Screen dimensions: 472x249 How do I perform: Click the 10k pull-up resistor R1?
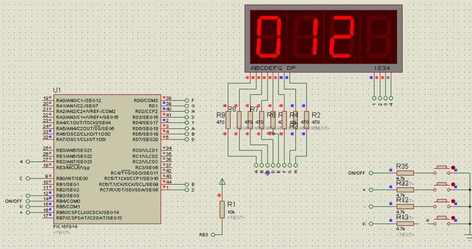click(x=222, y=208)
